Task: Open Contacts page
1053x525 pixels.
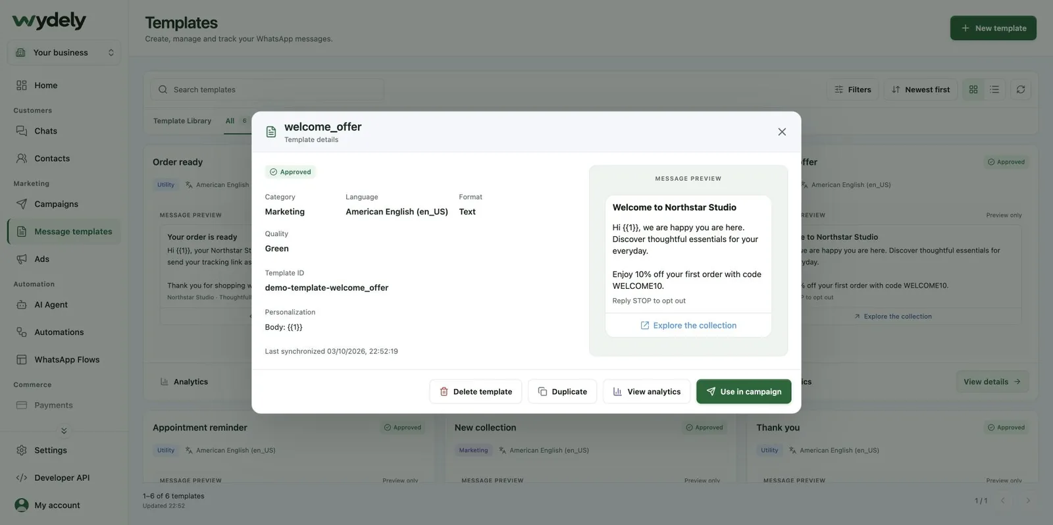Action: [x=64, y=159]
